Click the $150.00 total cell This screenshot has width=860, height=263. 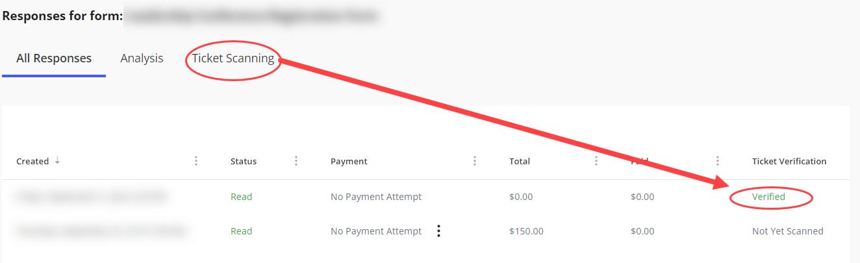pyautogui.click(x=526, y=231)
